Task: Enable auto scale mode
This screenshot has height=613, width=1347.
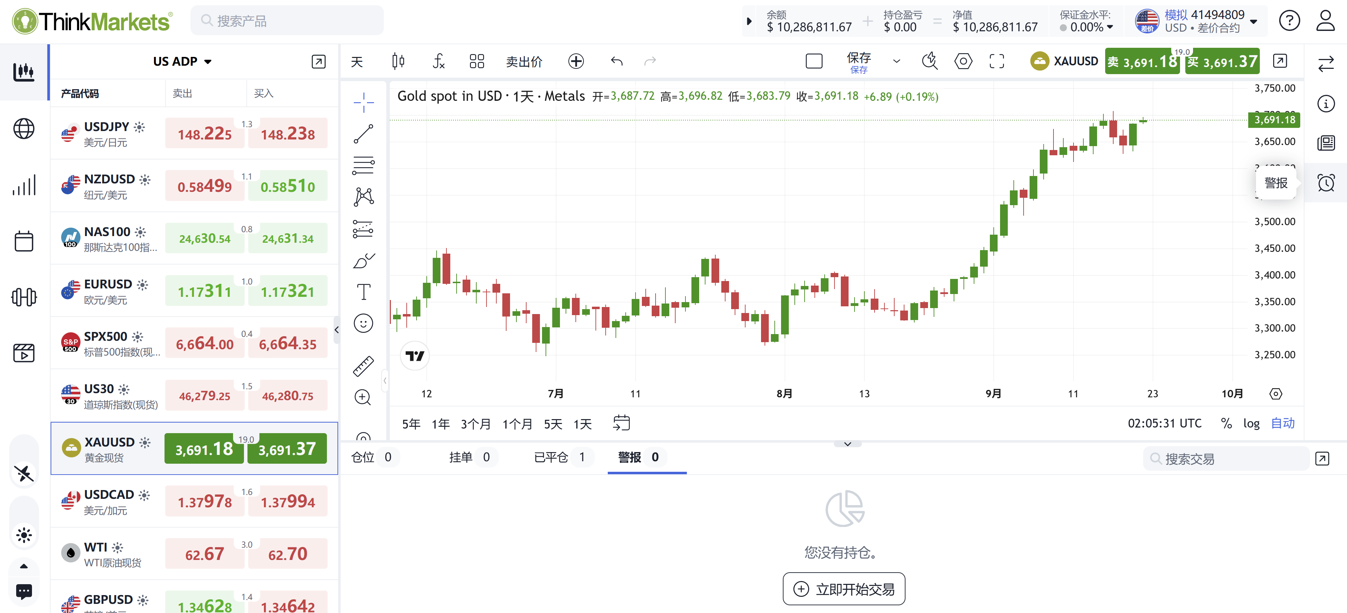Action: [x=1283, y=423]
